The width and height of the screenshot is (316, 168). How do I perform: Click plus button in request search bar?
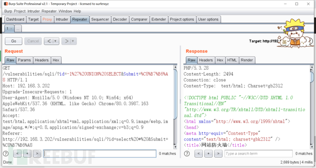point(27,153)
